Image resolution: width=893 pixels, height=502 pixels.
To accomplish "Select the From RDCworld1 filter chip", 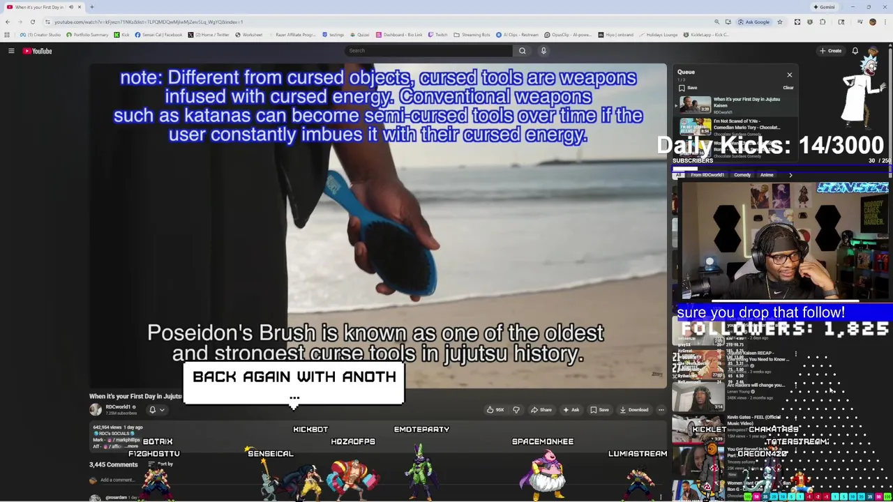I will point(707,175).
